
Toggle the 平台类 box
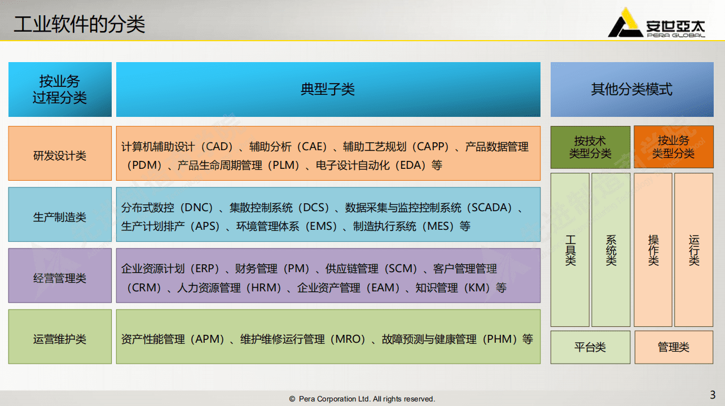click(590, 347)
